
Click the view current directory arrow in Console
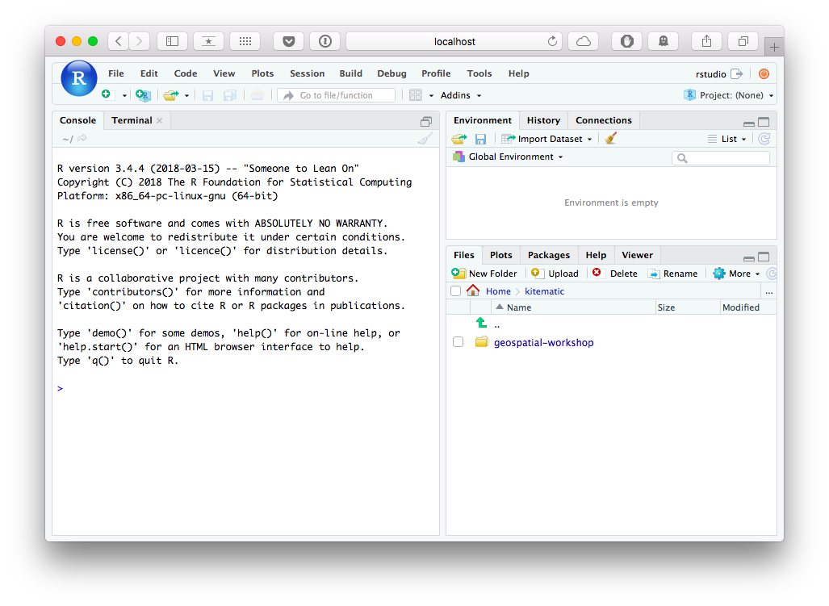(x=82, y=139)
